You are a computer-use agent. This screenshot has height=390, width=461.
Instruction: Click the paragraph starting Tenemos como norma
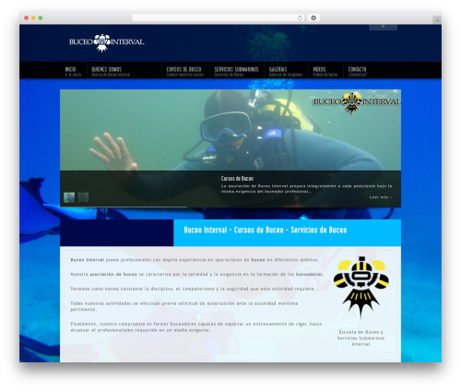(193, 289)
